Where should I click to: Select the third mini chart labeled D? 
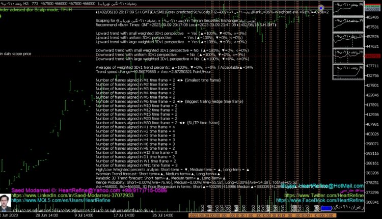click(349, 41)
